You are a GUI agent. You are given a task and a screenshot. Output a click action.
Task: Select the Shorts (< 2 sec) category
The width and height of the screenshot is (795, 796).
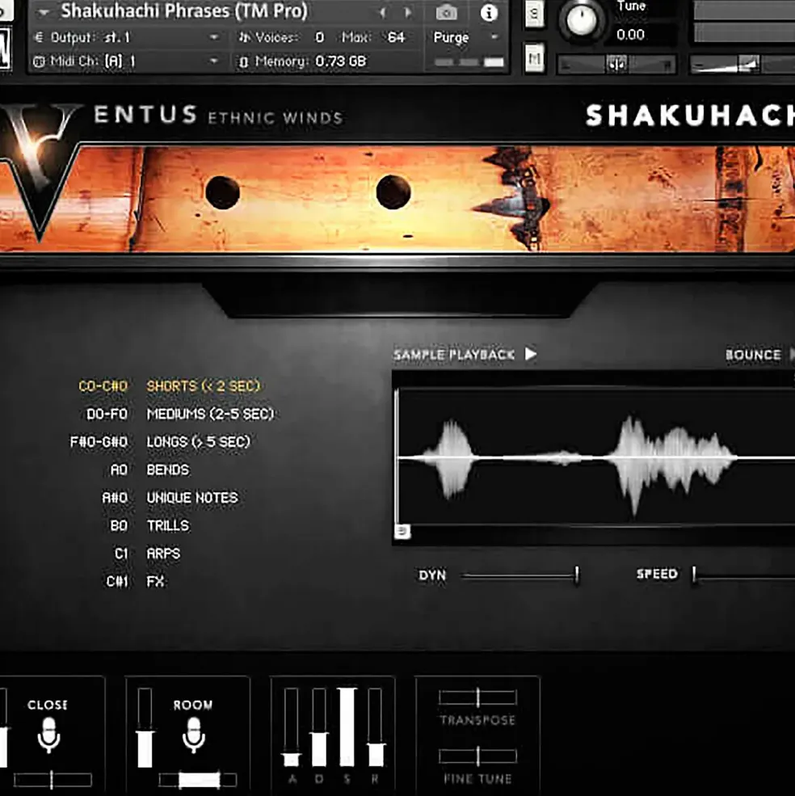click(x=203, y=385)
